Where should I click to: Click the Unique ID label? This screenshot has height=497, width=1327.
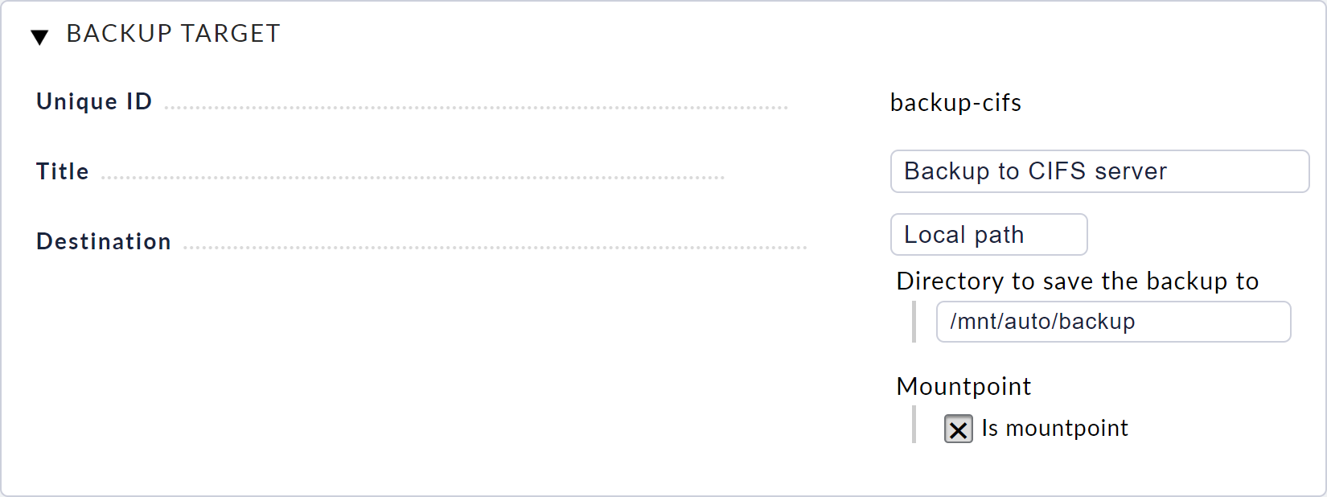[93, 101]
